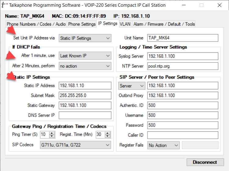Edit the Static IP Address field
The image size is (229, 171).
85,85
